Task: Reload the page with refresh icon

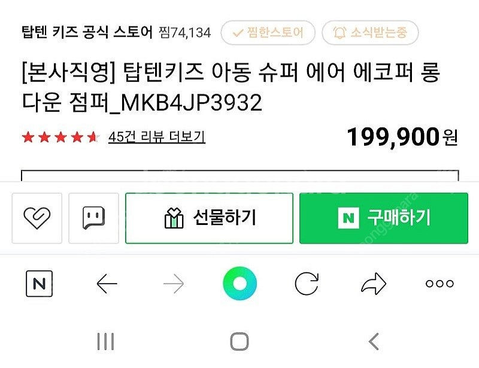Action: (x=307, y=284)
